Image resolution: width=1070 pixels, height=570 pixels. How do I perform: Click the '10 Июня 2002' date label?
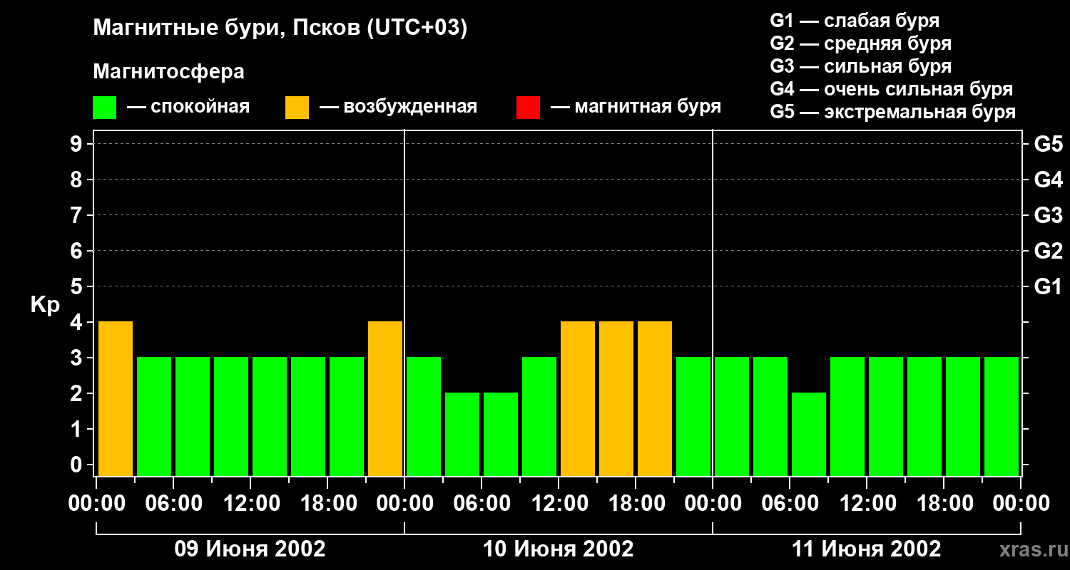tap(559, 549)
